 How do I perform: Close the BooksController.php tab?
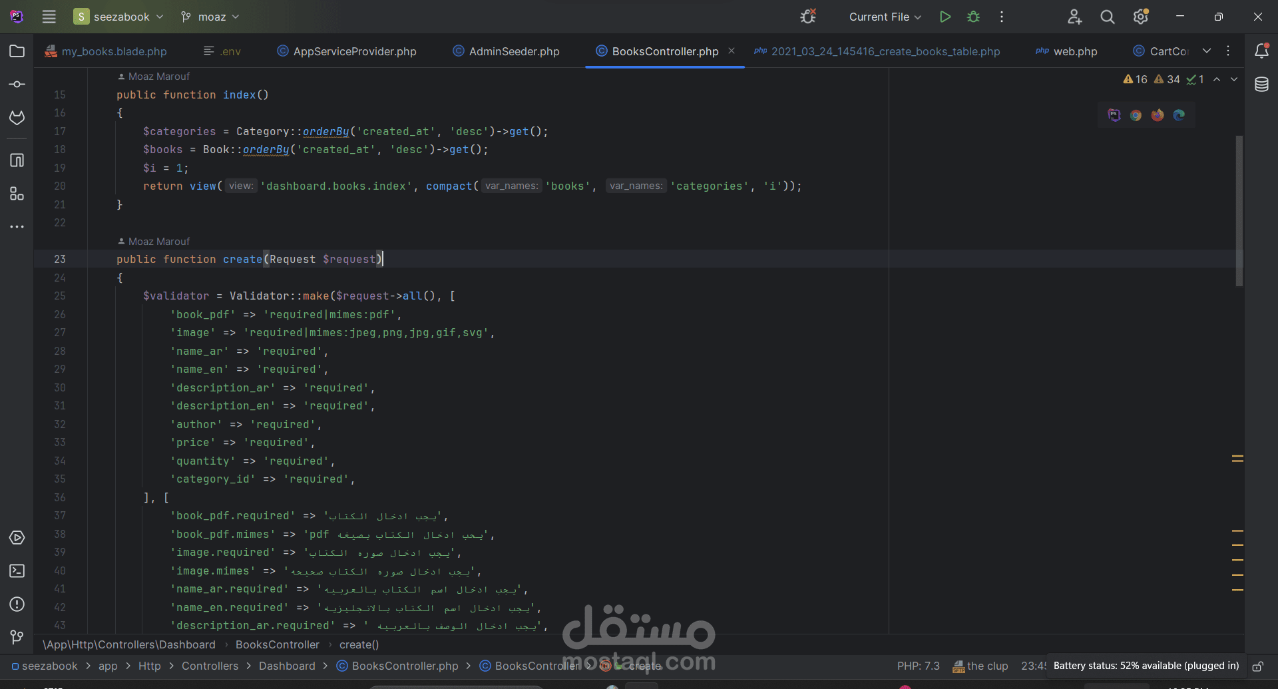732,51
